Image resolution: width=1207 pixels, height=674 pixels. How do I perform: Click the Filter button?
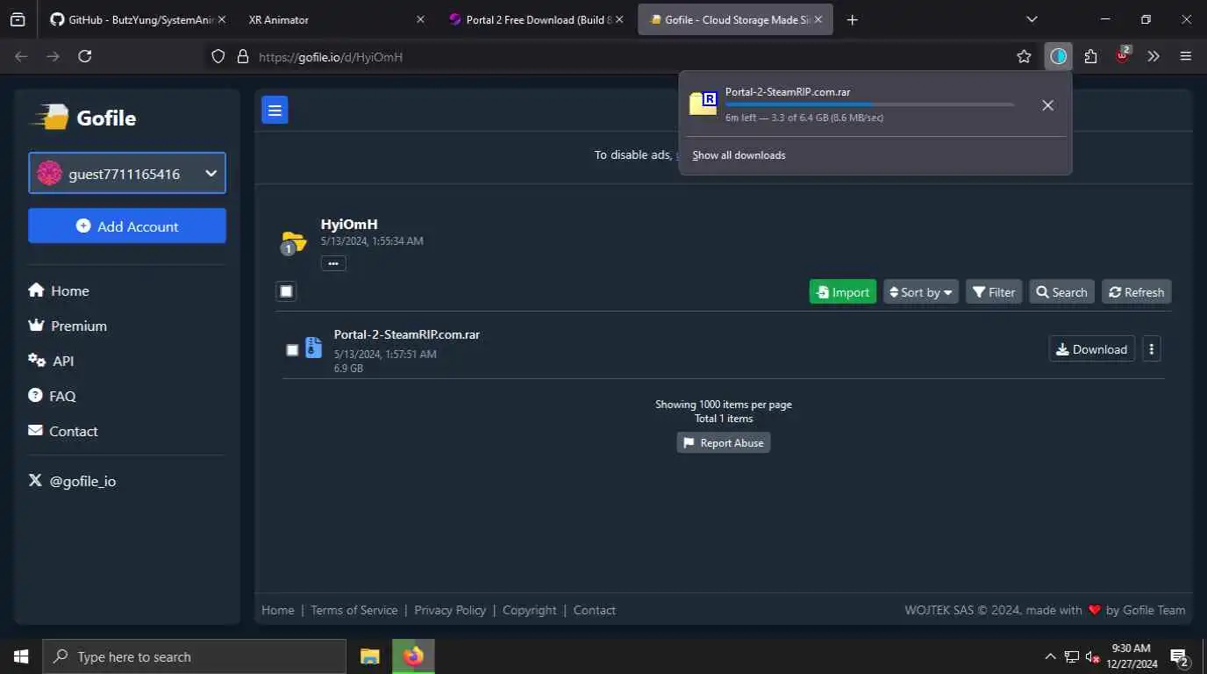[994, 292]
